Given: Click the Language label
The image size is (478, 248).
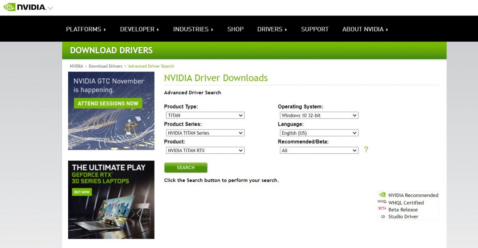Looking at the screenshot, I should point(291,124).
